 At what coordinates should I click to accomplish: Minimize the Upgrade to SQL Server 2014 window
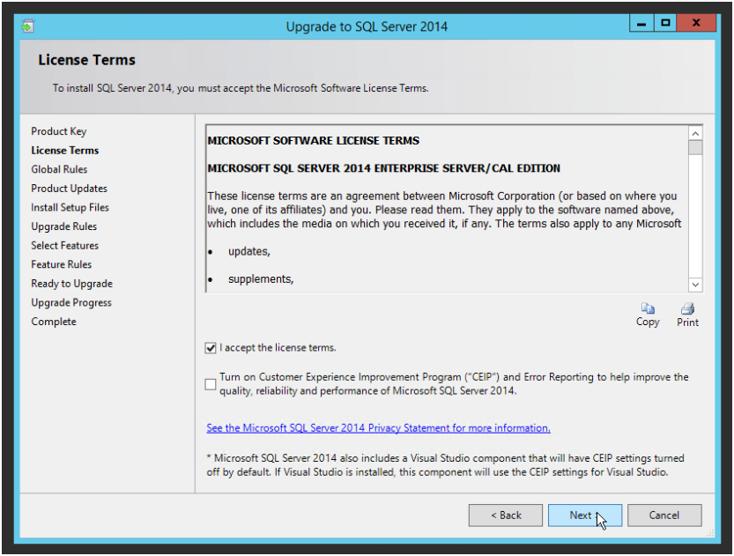point(641,23)
